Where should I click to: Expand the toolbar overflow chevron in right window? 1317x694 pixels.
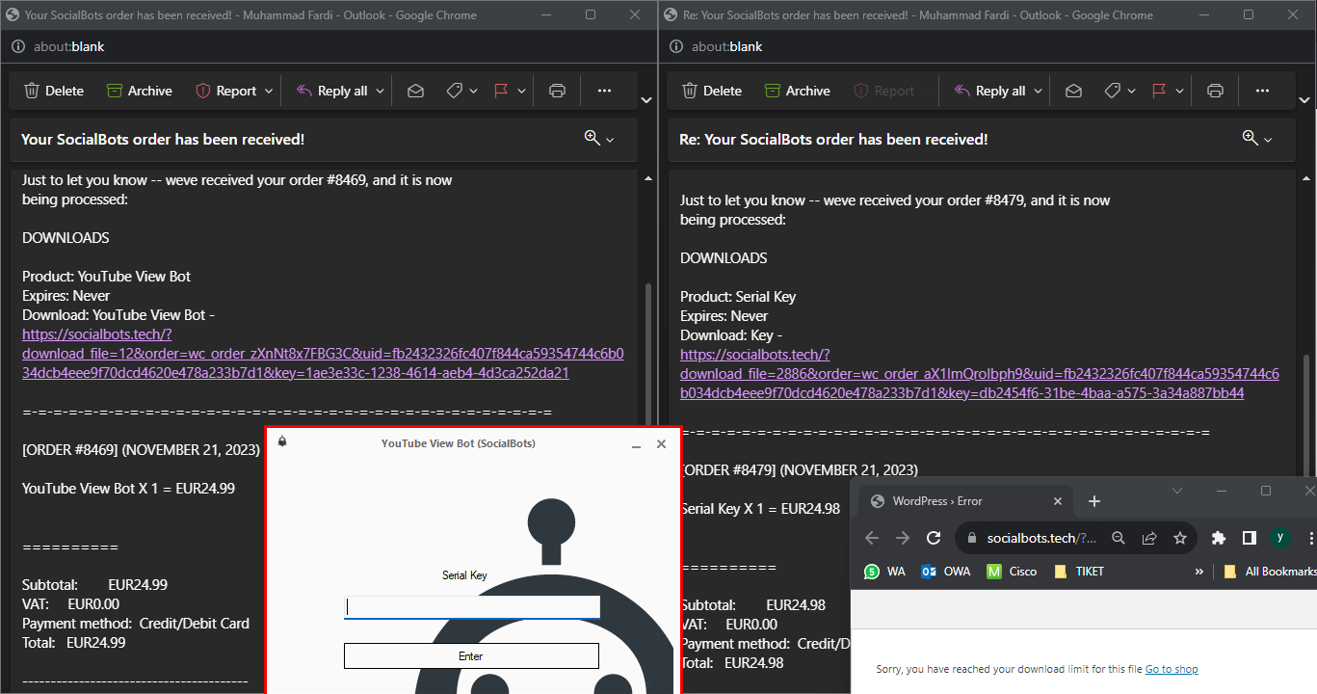1304,99
